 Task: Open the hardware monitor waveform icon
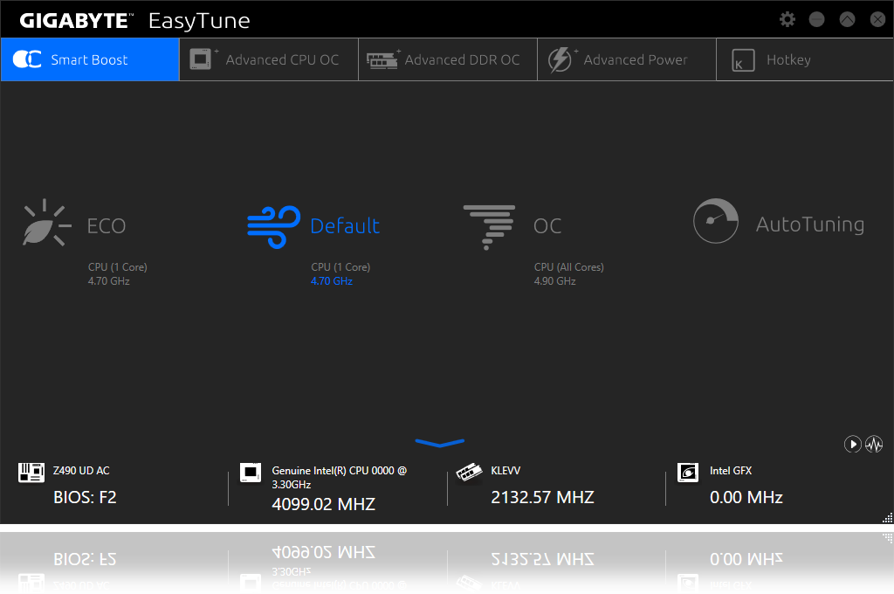coord(874,444)
